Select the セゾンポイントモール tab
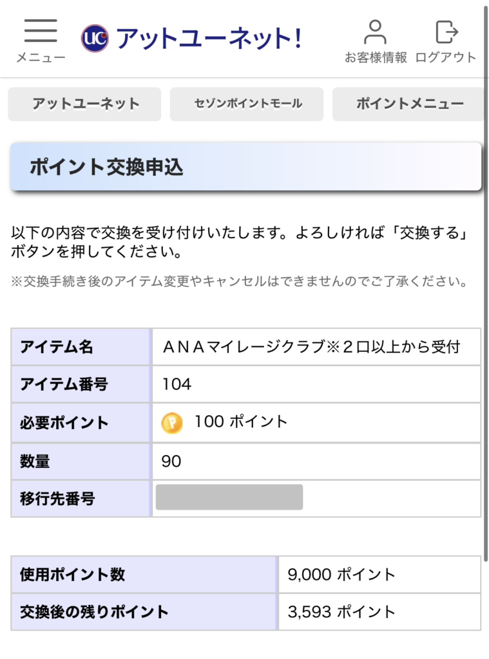 [x=247, y=104]
